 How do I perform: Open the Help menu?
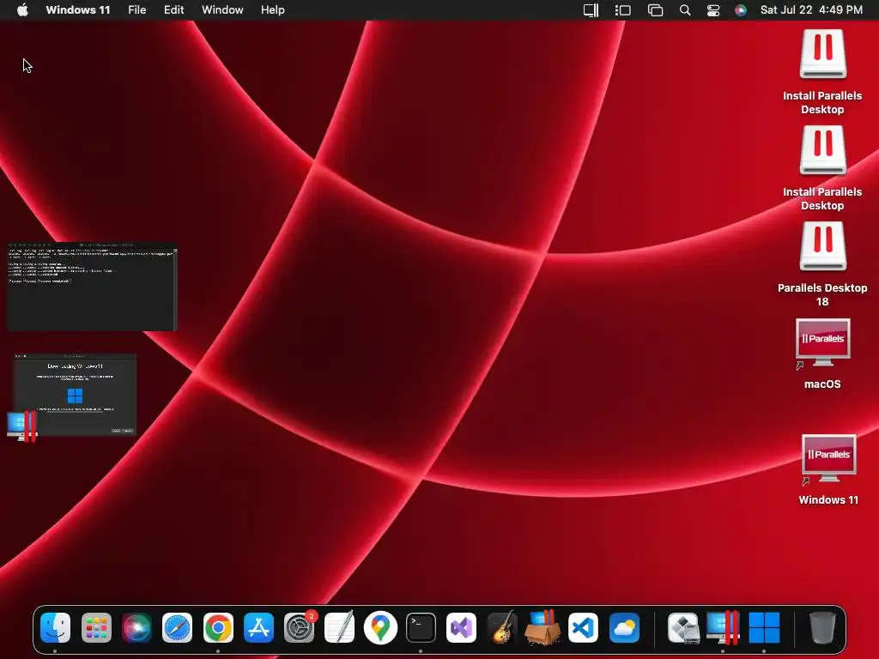272,10
